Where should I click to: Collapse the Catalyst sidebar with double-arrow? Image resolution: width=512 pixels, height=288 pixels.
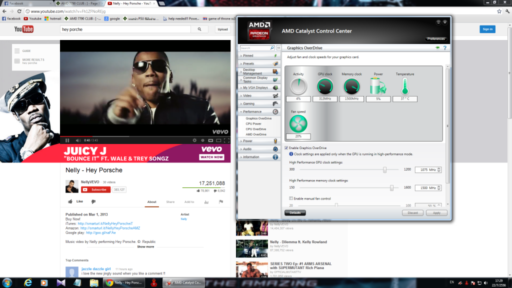pos(278,48)
